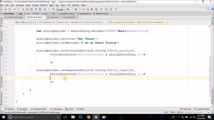The width and height of the screenshot is (214, 120).
Task: Click the SDK Manager icon
Action: click(x=111, y=9)
